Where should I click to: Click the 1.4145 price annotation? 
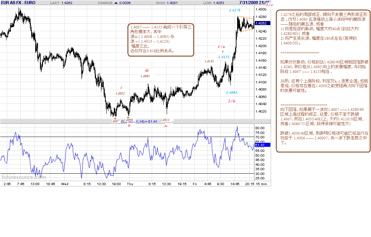(209, 61)
